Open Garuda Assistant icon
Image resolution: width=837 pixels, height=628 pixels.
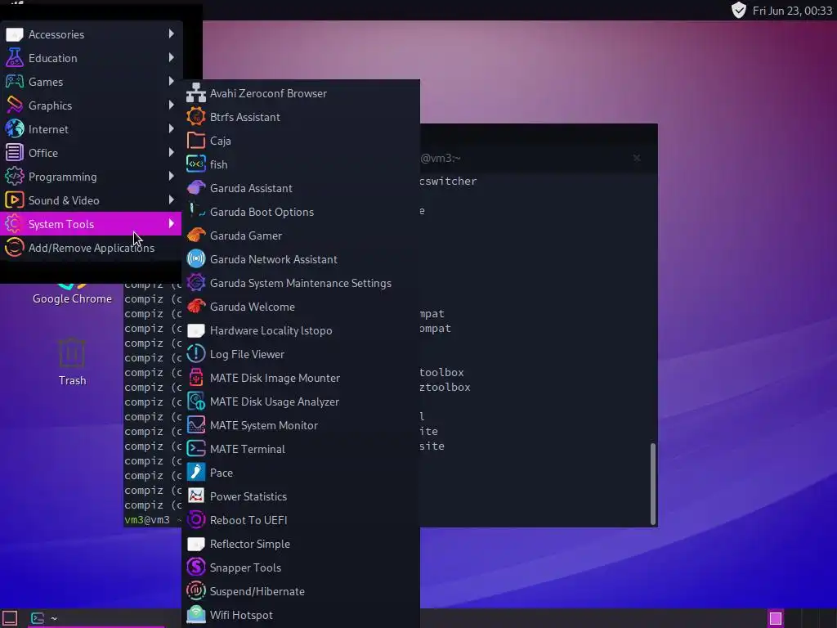pyautogui.click(x=196, y=188)
